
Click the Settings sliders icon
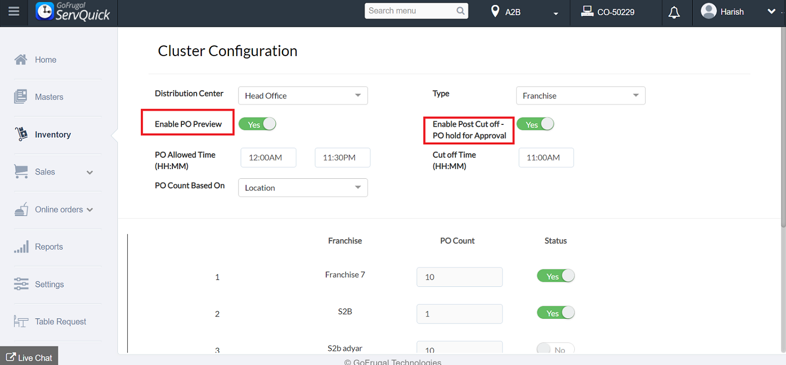point(21,284)
